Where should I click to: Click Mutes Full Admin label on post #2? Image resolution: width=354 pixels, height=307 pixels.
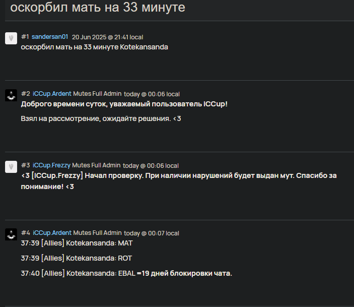[97, 94]
